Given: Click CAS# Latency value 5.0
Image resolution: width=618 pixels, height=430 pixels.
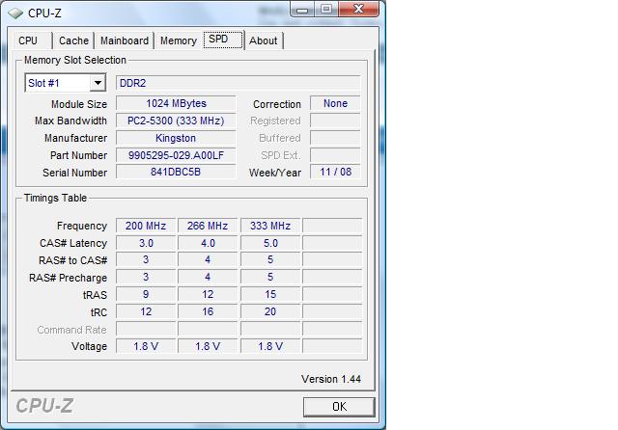Looking at the screenshot, I should pos(270,243).
